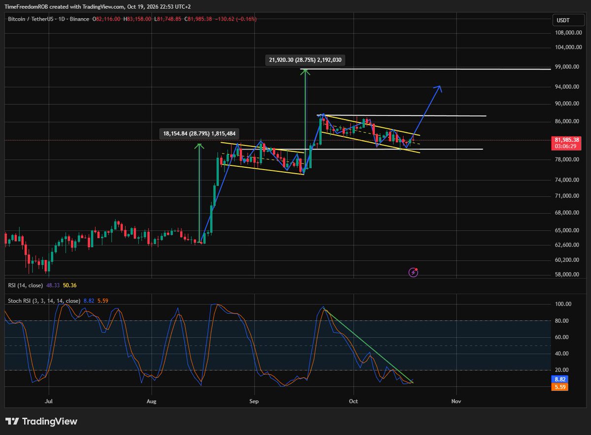
Task: Click the 100.00 Stoch RSI axis label
Action: 564,304
